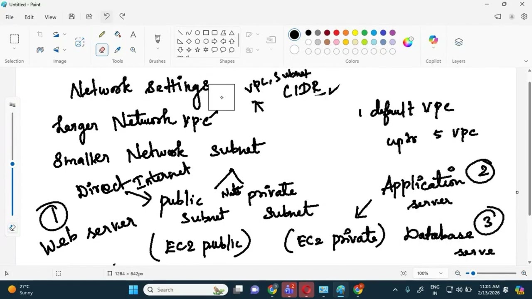Pick the red color swatch
Image resolution: width=532 pixels, height=299 pixels.
point(336,33)
